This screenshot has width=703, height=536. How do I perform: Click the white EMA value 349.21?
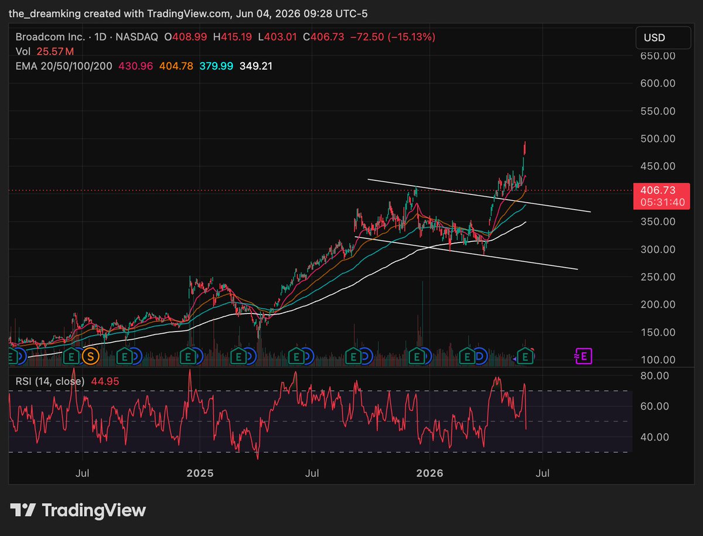(x=255, y=66)
